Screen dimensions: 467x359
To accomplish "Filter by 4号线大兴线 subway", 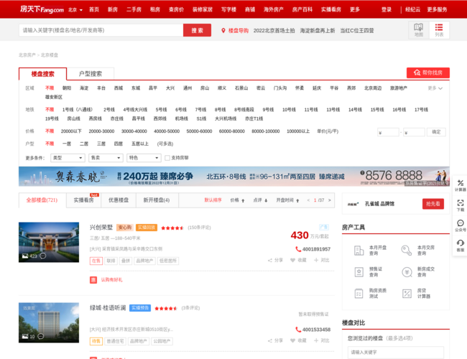I will 135,110.
